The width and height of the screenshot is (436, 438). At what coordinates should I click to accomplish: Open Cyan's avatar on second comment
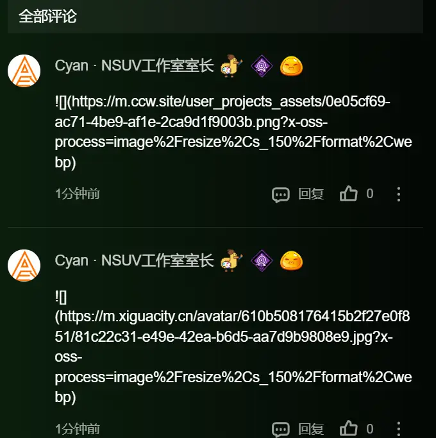(x=24, y=265)
